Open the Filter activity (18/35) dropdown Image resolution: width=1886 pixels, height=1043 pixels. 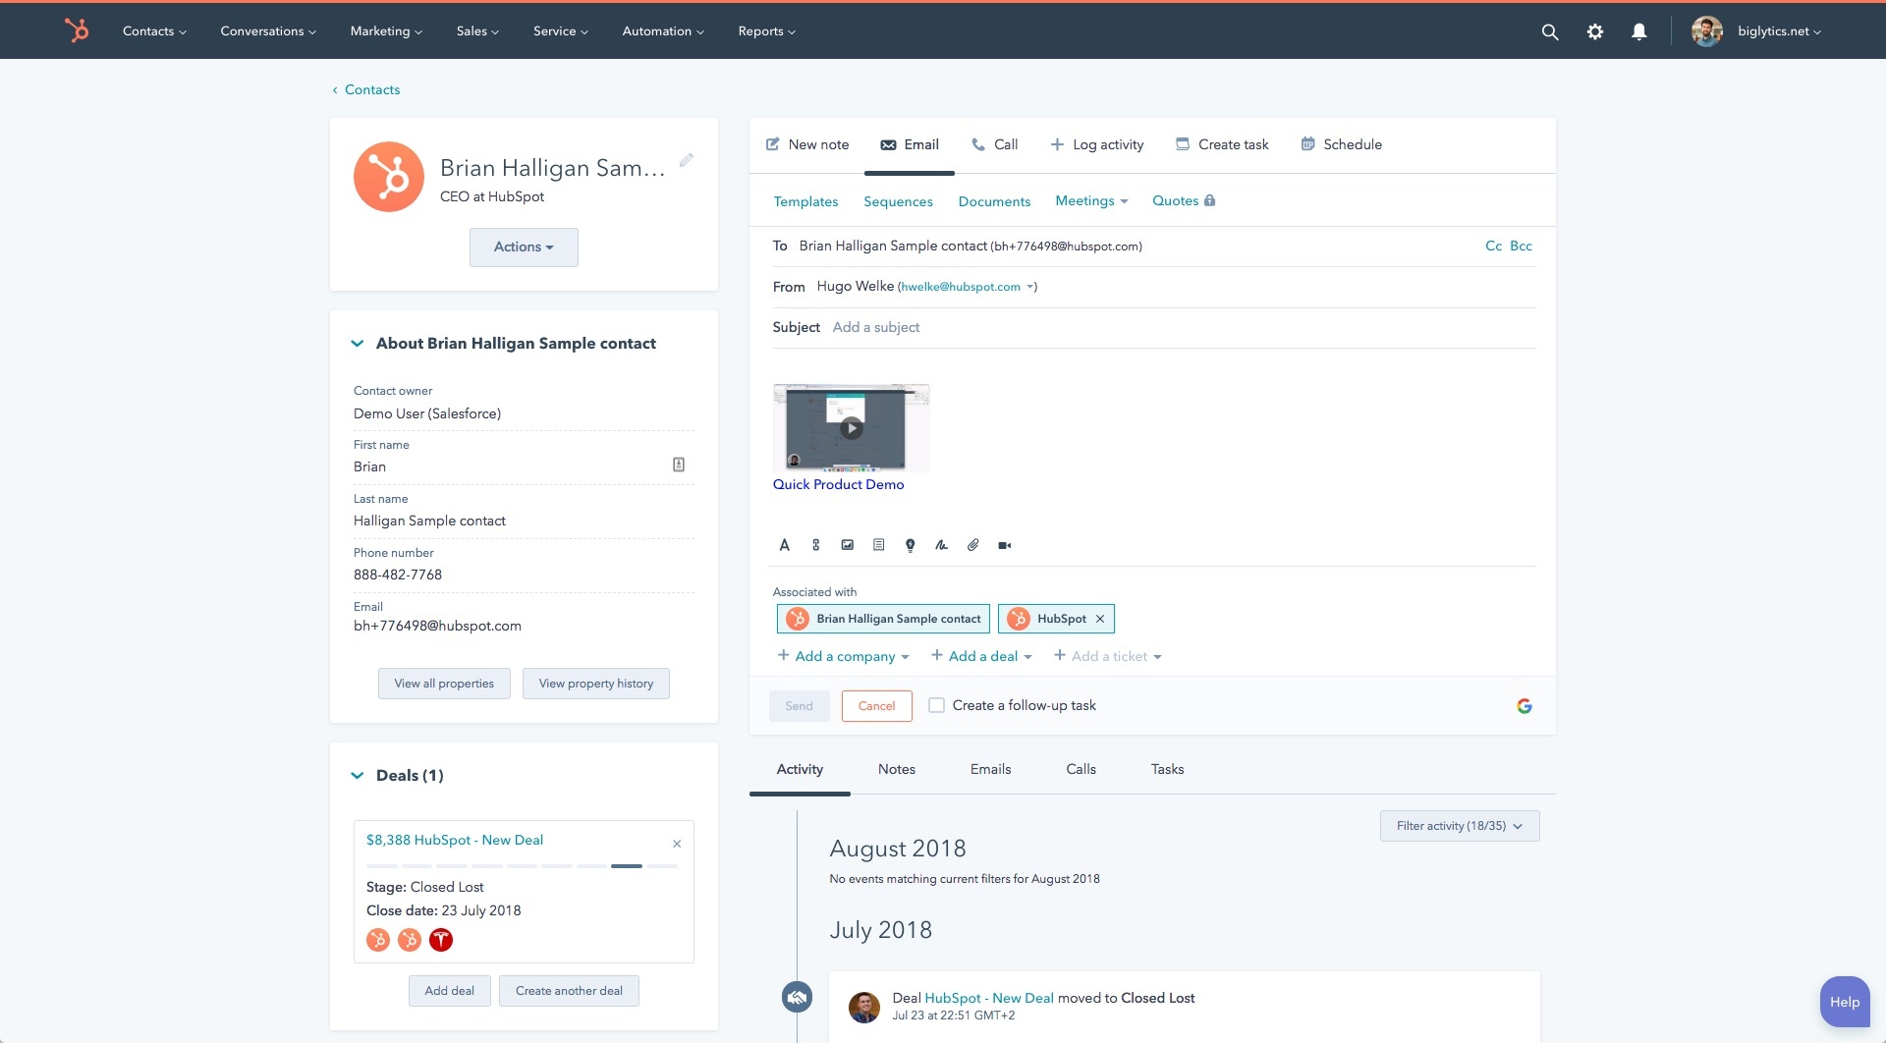pos(1459,826)
